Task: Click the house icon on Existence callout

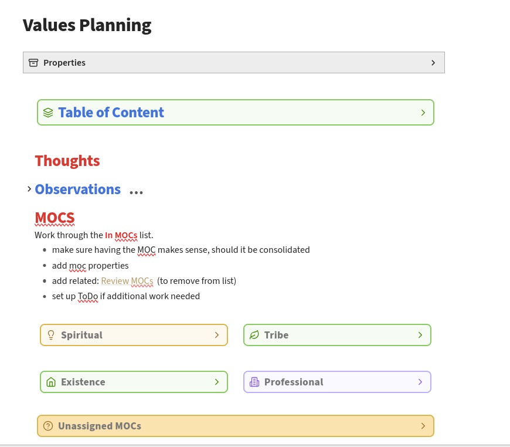Action: point(50,382)
